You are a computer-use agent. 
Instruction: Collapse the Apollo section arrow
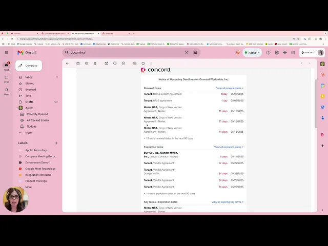coord(17,108)
